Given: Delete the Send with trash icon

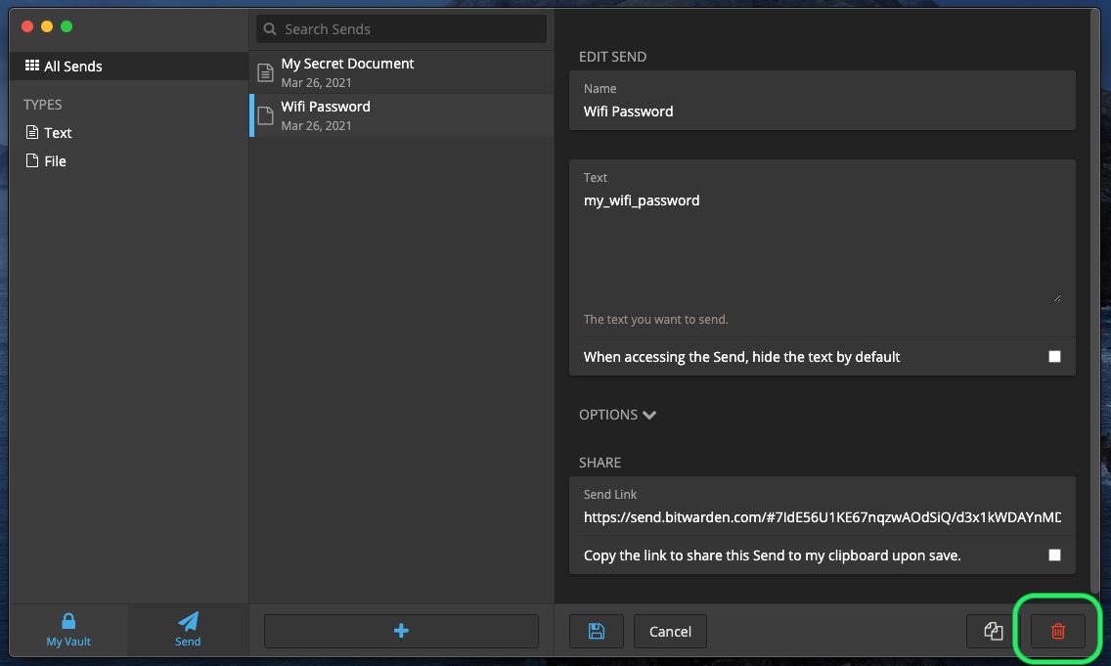Looking at the screenshot, I should tap(1057, 631).
